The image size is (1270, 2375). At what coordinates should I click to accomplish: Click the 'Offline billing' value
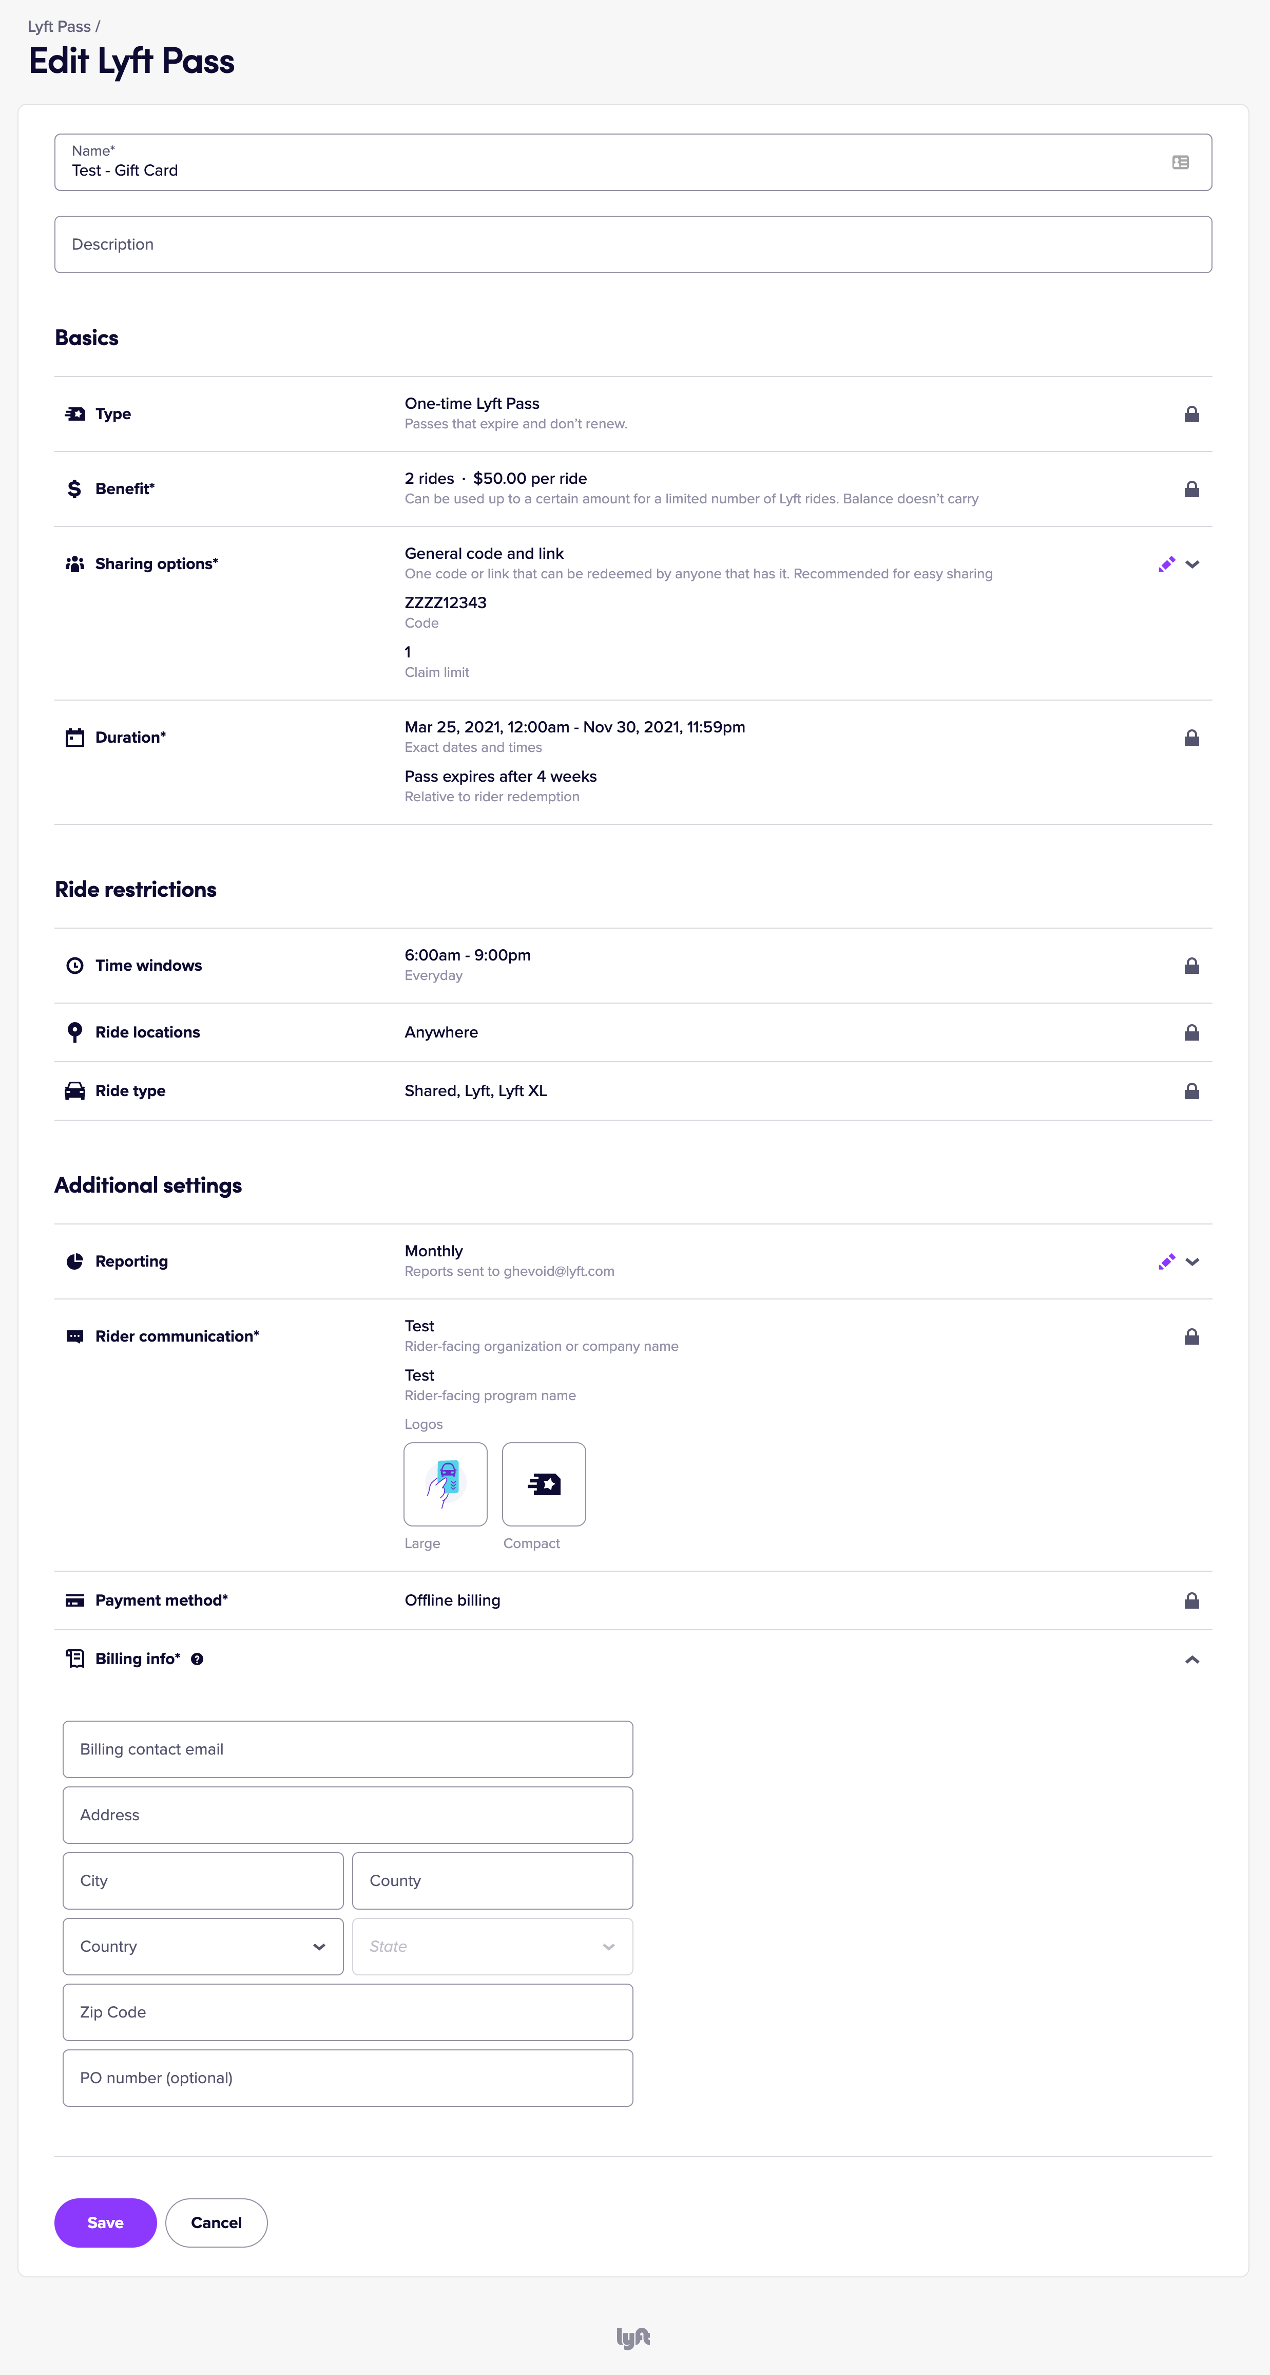tap(453, 1600)
